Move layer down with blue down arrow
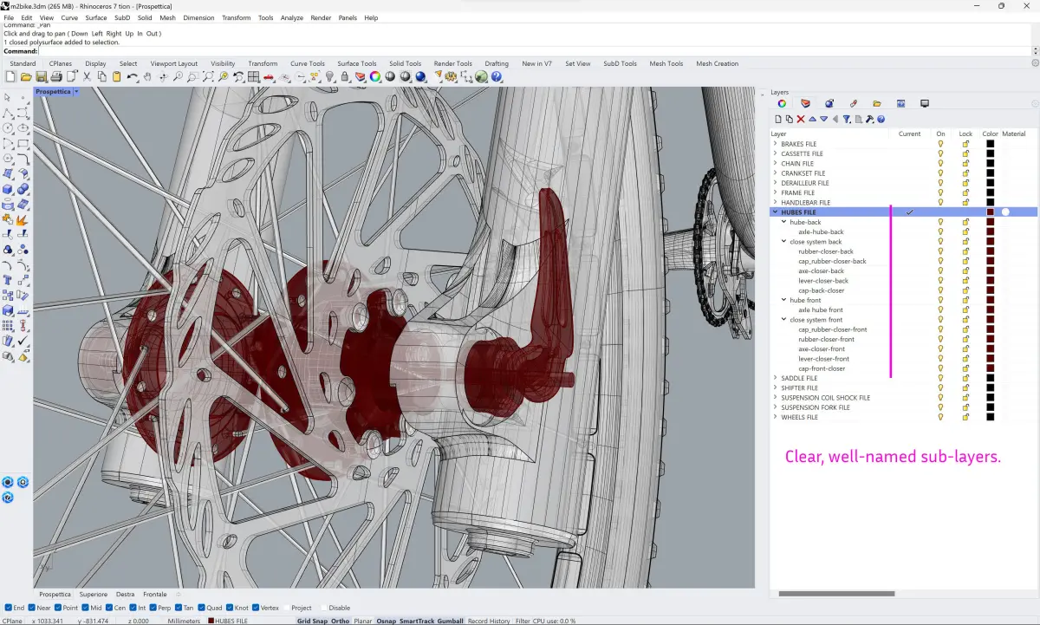 pyautogui.click(x=823, y=119)
